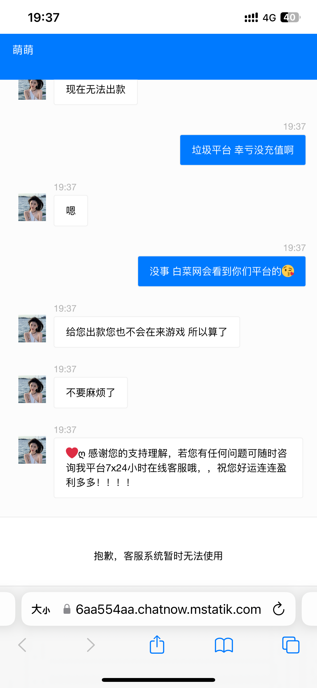Tap the browser forward arrow

click(91, 645)
